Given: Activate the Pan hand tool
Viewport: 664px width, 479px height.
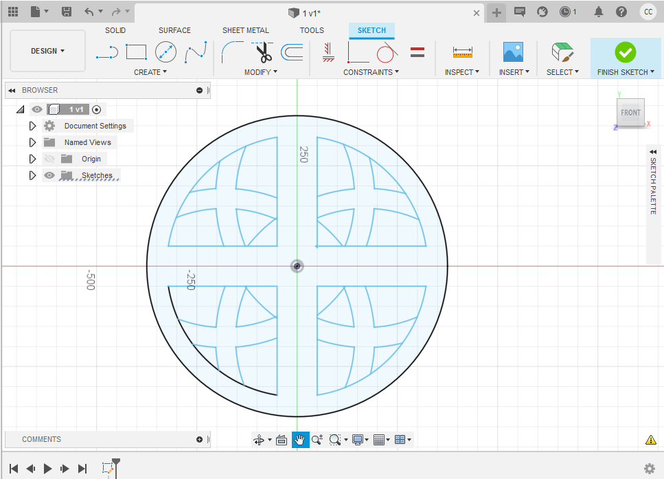Looking at the screenshot, I should 300,440.
